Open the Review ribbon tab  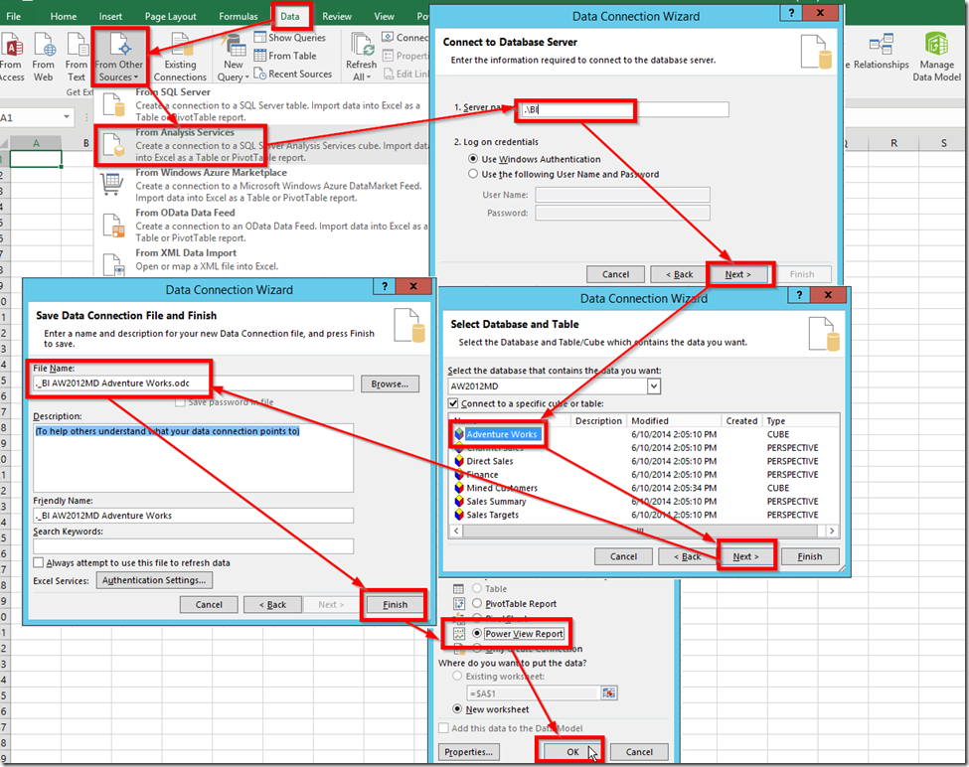tap(337, 17)
